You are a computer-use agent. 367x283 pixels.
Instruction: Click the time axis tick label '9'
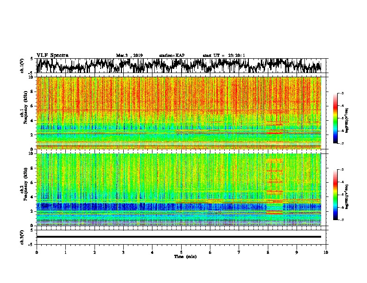(297, 252)
